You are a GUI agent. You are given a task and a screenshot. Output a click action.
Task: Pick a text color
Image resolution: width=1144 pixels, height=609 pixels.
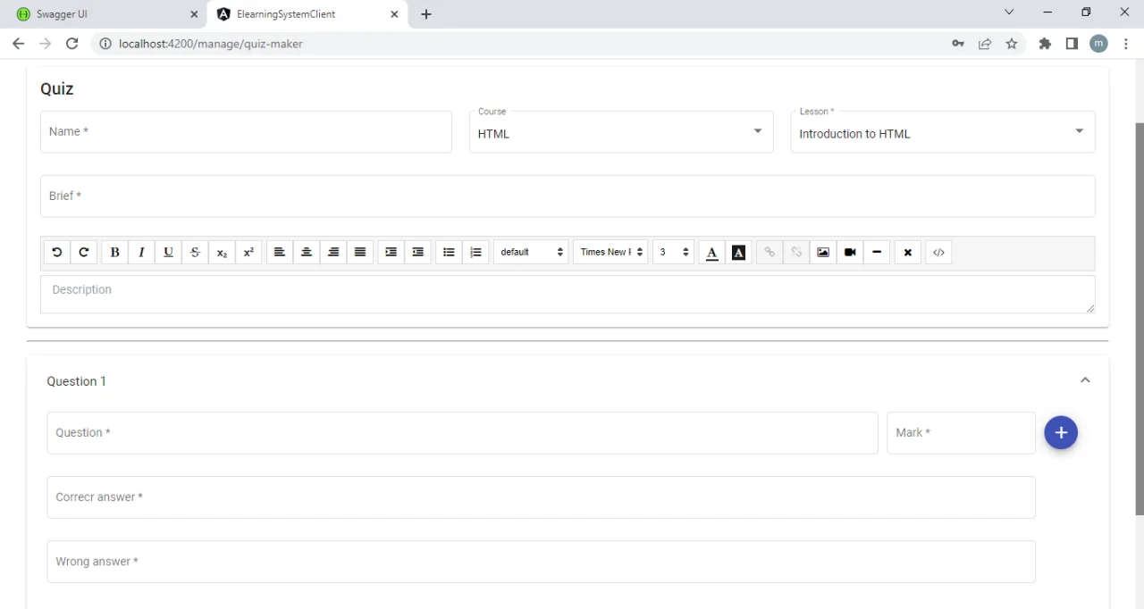pyautogui.click(x=711, y=253)
